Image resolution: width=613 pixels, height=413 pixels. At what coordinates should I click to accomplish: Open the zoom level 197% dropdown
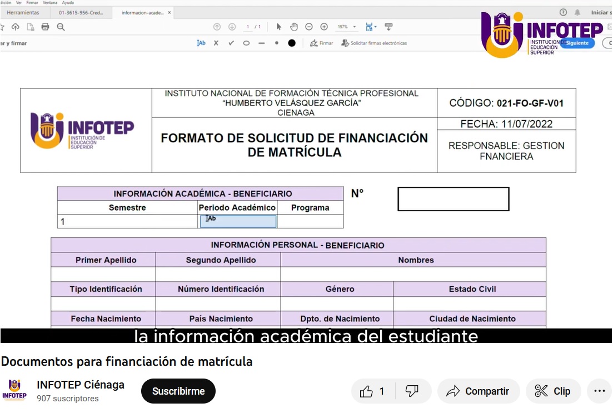[x=347, y=27]
